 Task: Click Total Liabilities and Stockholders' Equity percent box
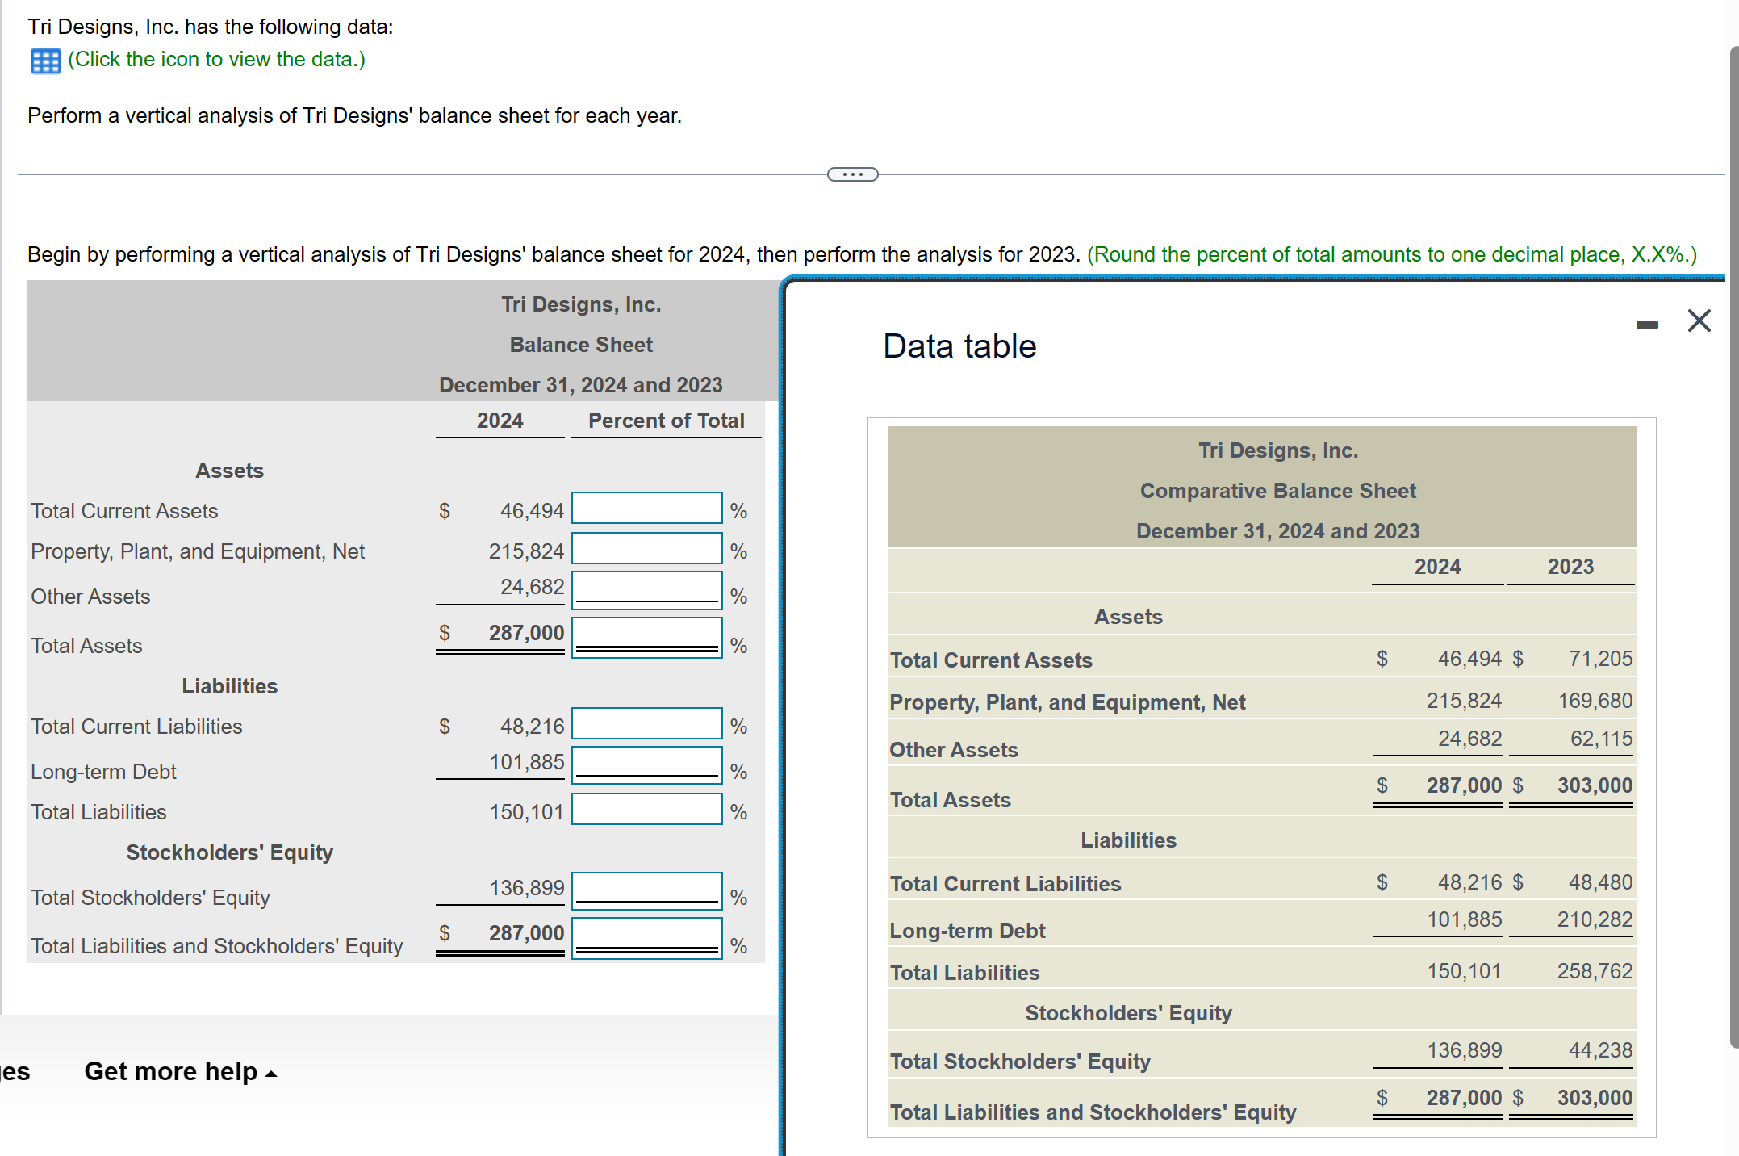tap(646, 936)
